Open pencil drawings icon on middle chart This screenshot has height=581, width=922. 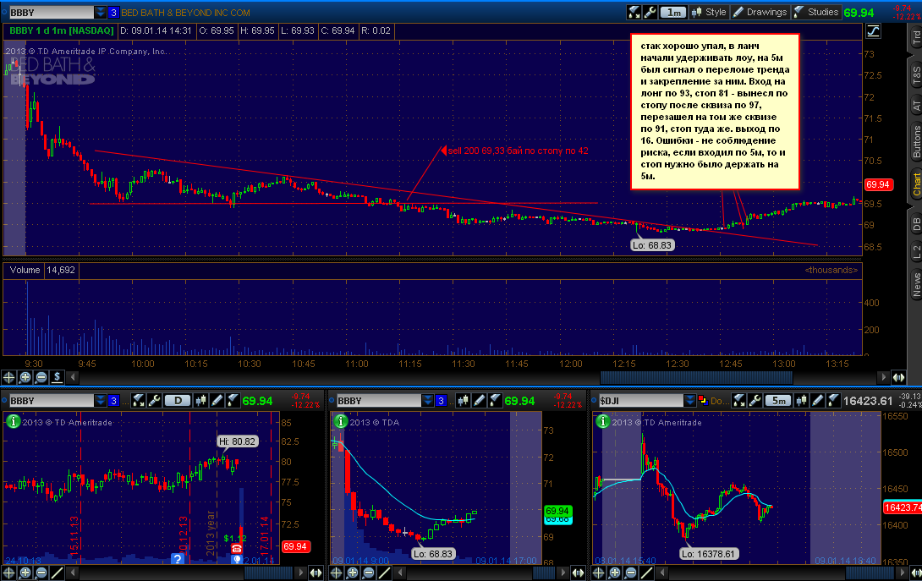pyautogui.click(x=480, y=401)
